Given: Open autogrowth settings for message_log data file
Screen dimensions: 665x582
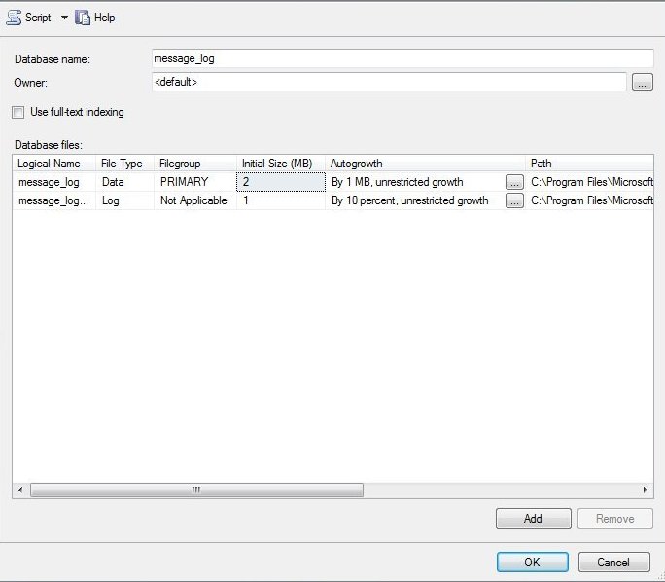Looking at the screenshot, I should (514, 182).
